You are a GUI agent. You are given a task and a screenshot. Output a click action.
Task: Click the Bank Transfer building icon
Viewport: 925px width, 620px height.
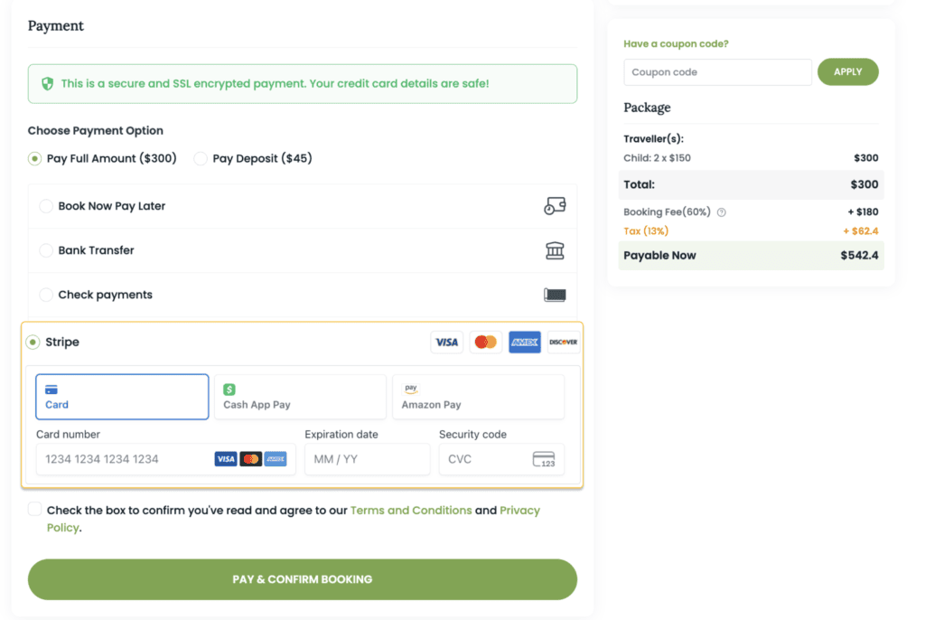click(x=555, y=250)
